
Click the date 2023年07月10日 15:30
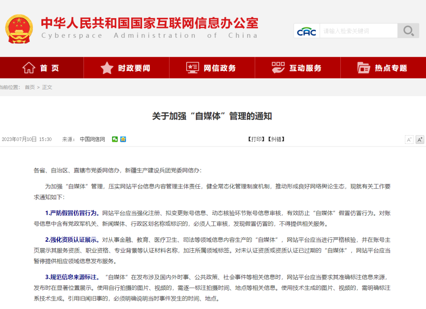click(x=27, y=139)
